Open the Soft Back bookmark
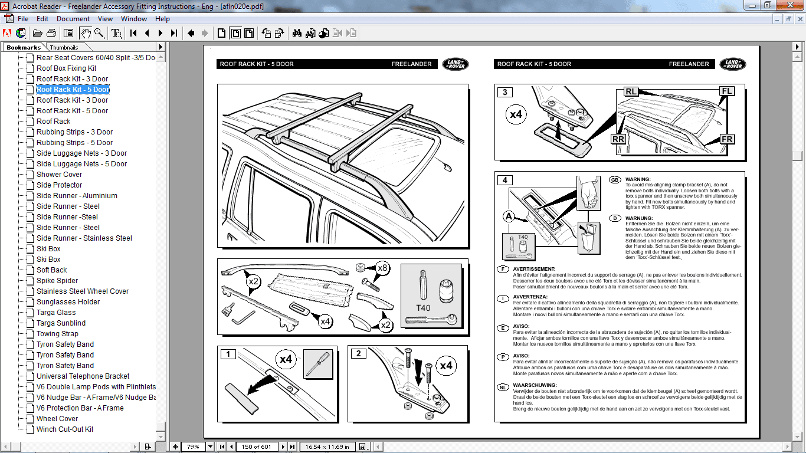The image size is (806, 453). [52, 270]
